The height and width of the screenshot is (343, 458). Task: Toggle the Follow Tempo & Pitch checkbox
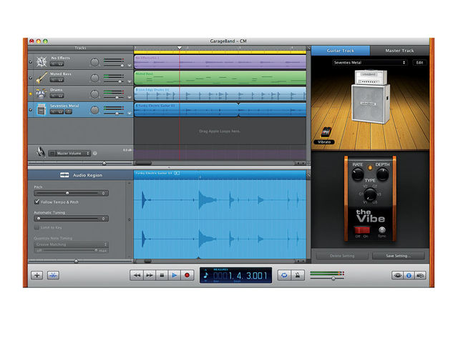coord(36,202)
